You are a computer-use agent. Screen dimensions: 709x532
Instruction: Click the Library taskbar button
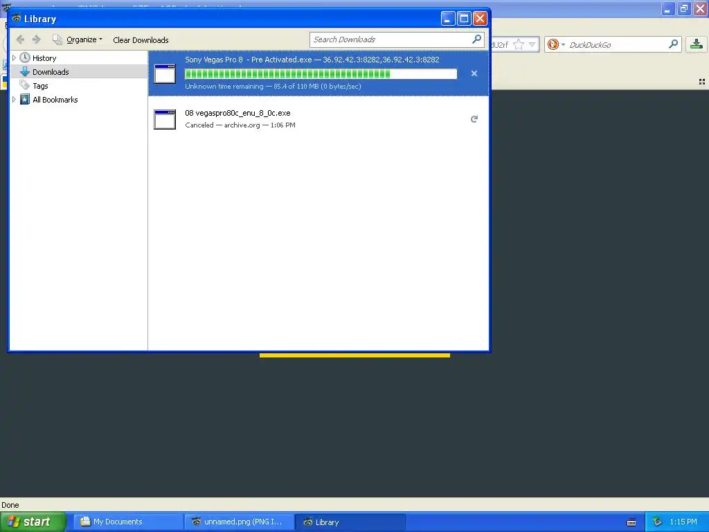coord(350,522)
